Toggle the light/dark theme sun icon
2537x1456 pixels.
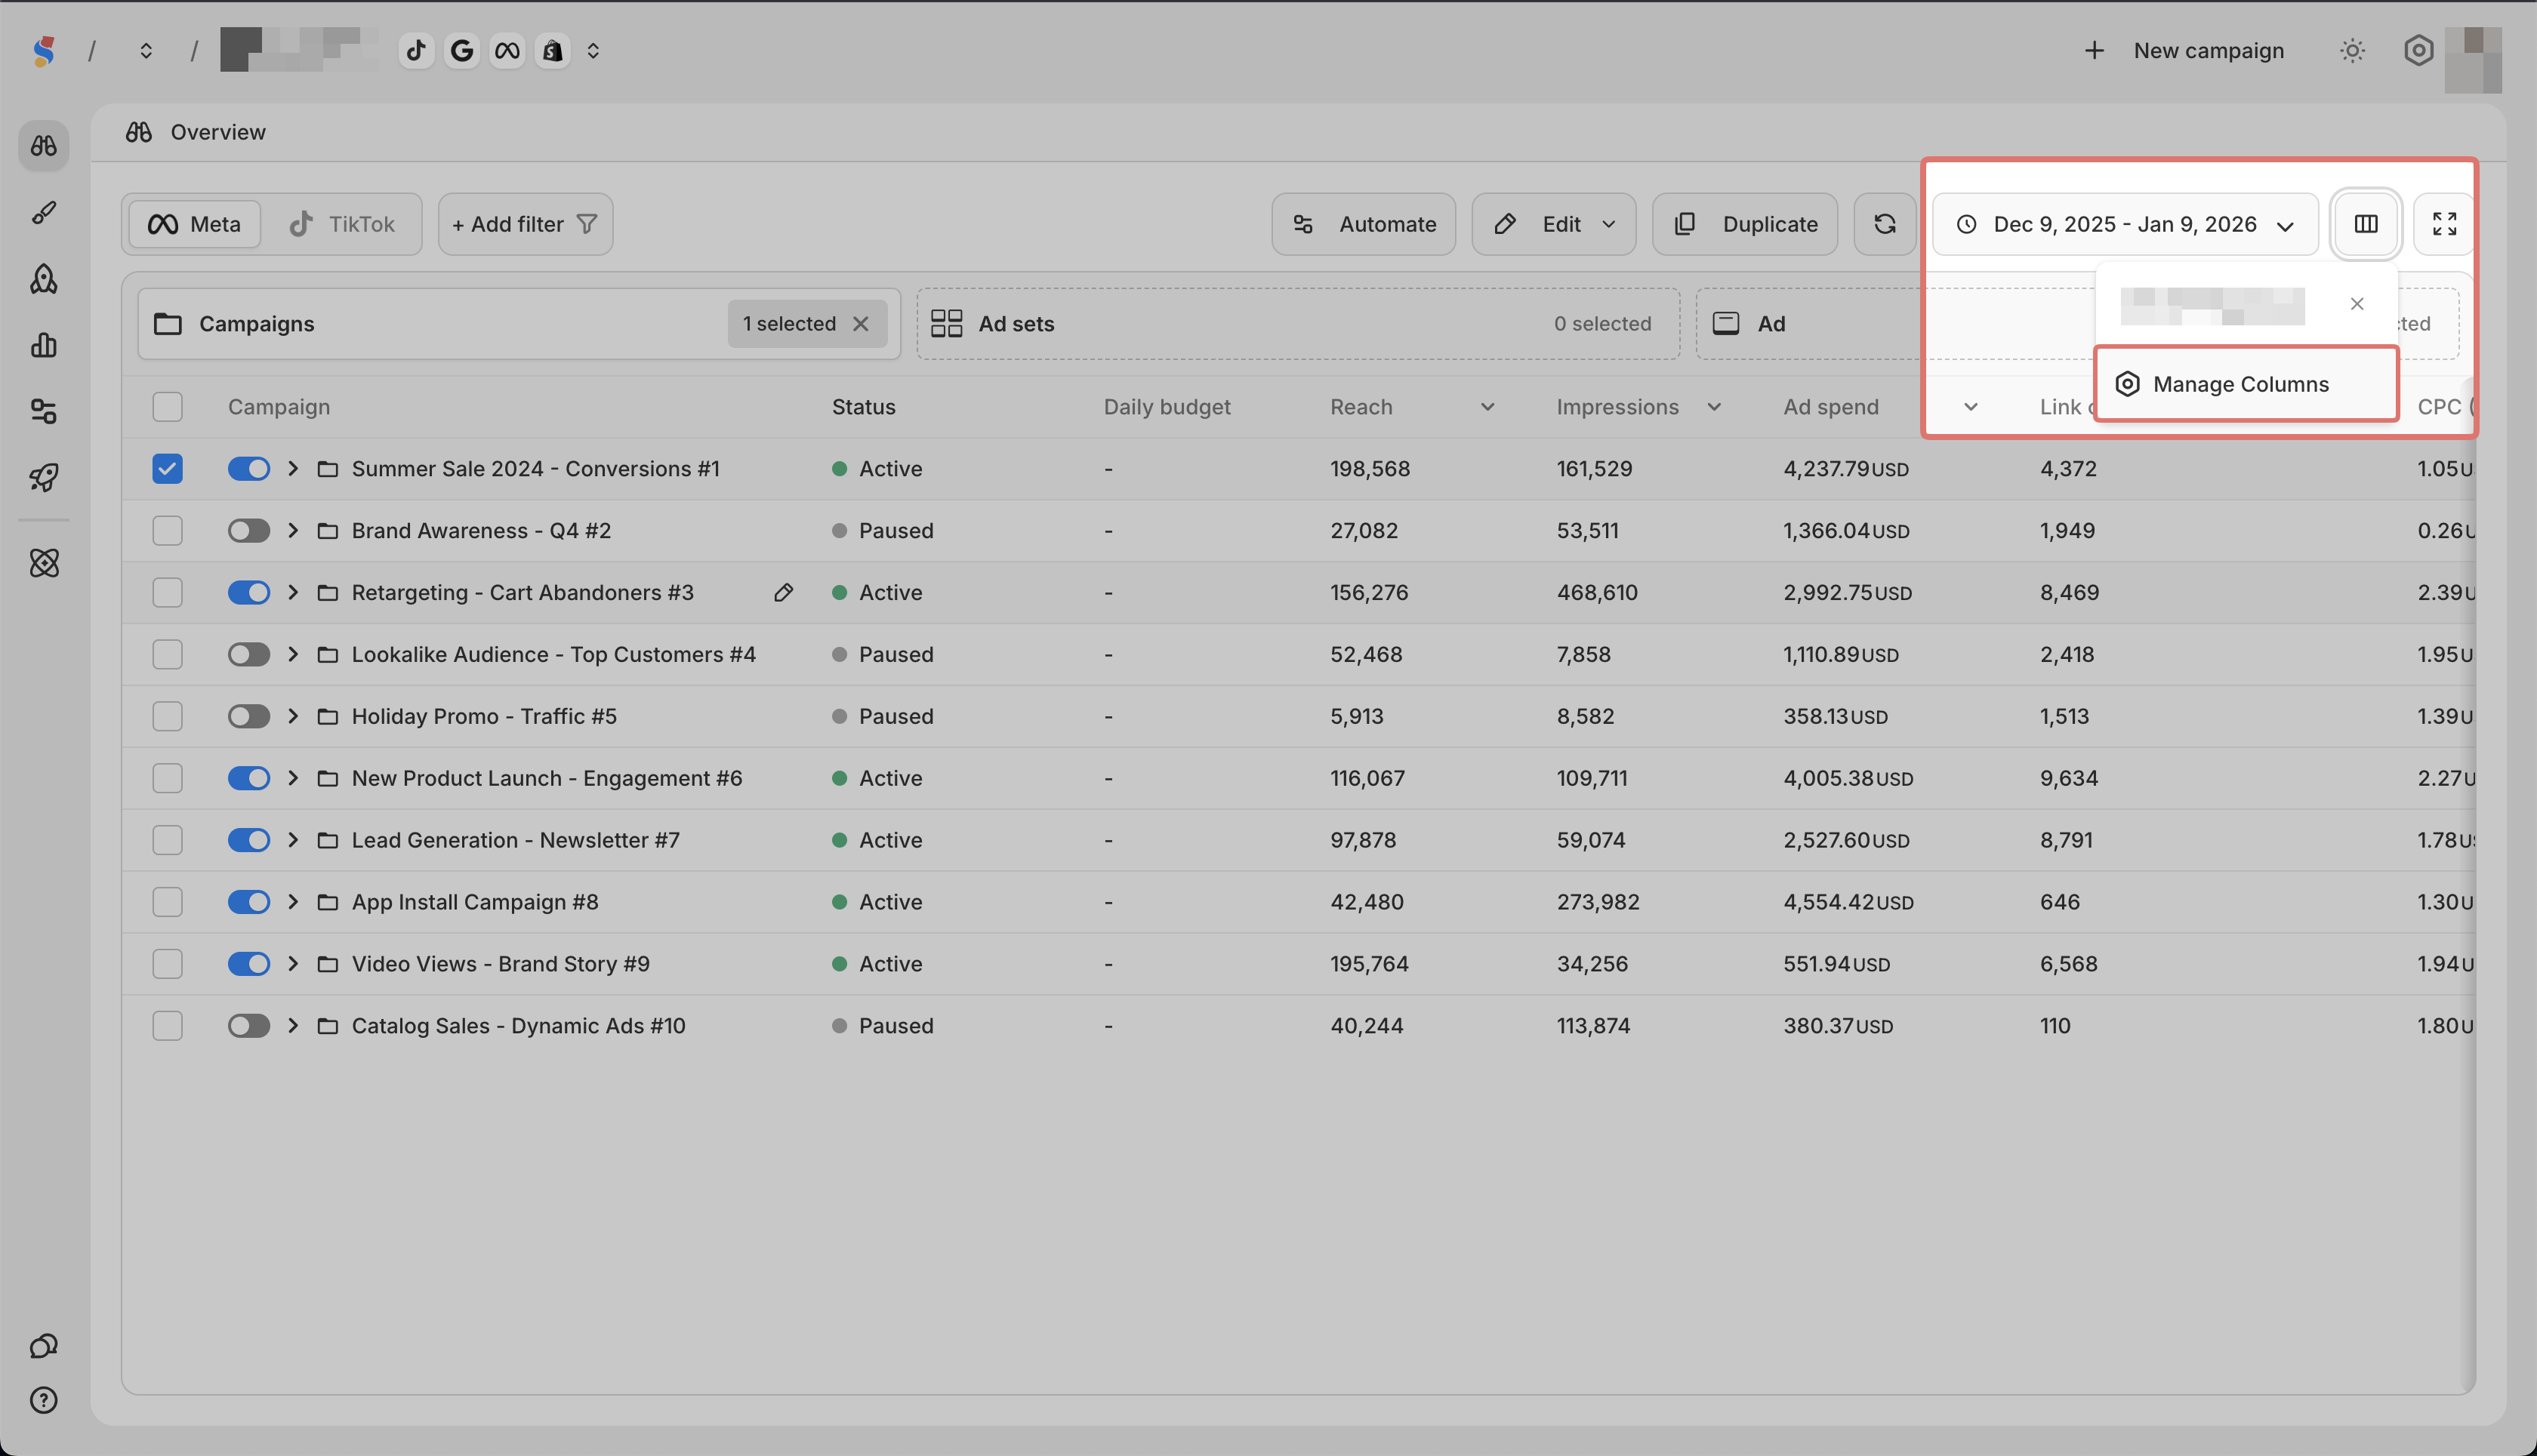tap(2352, 51)
